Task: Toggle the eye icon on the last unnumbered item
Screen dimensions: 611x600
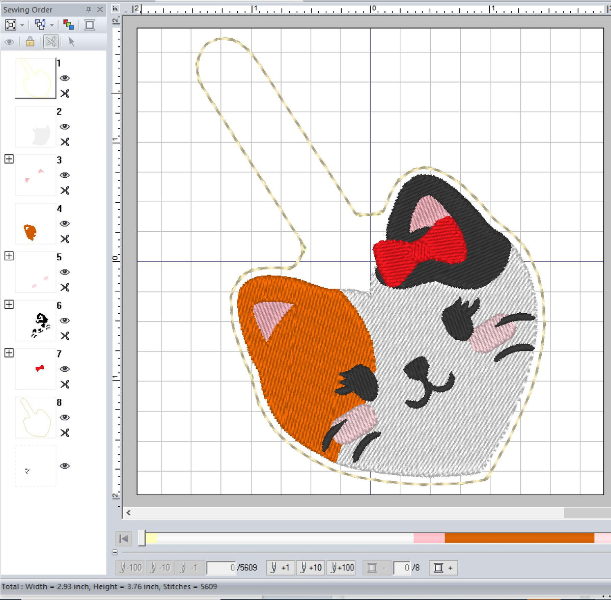Action: [x=65, y=466]
